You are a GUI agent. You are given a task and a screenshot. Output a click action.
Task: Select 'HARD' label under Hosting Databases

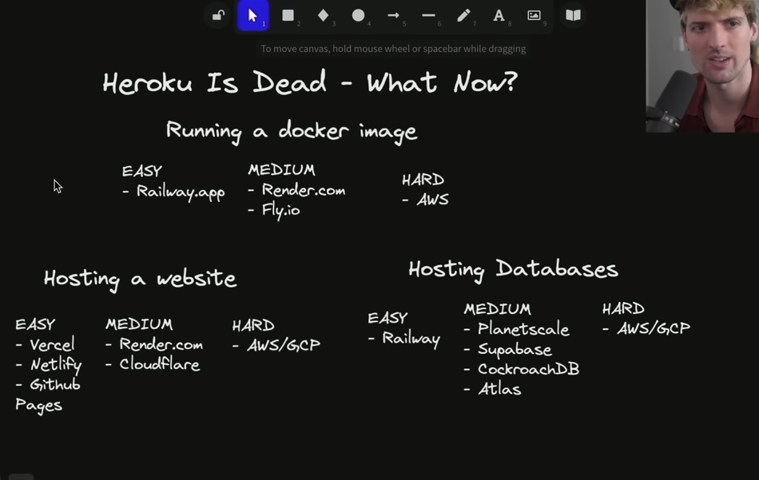[623, 309]
